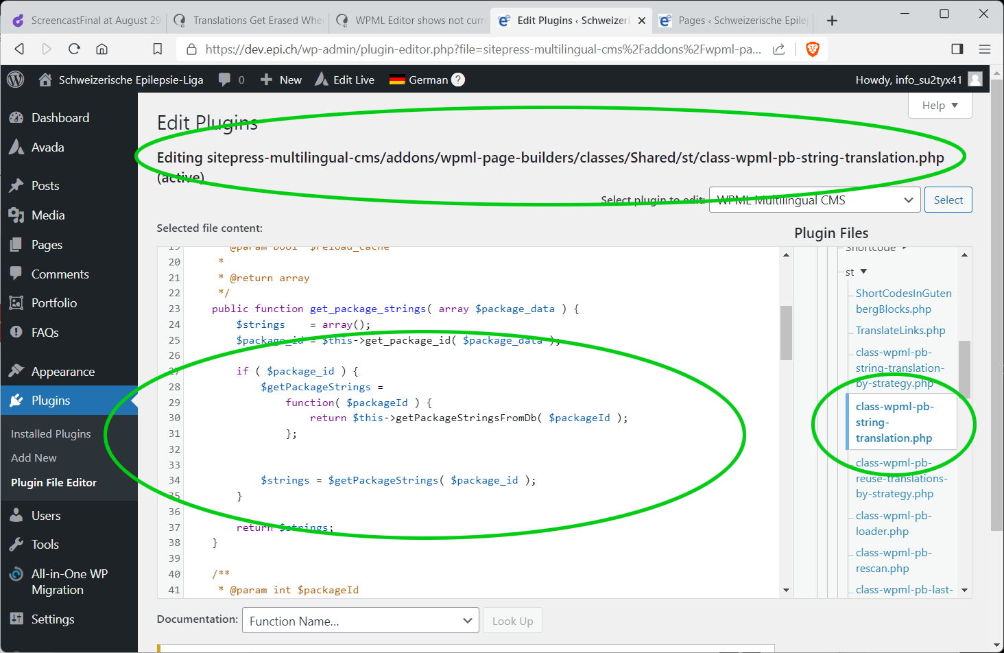
Task: Click the Avada logo icon in the sidebar
Action: click(16, 147)
